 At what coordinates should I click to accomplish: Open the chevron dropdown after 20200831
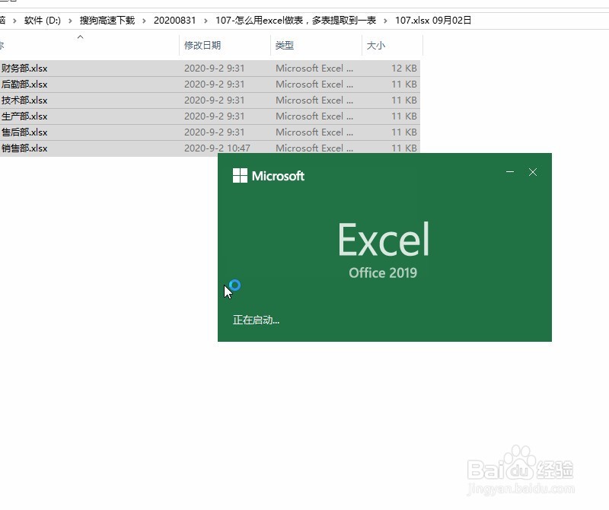tap(204, 21)
